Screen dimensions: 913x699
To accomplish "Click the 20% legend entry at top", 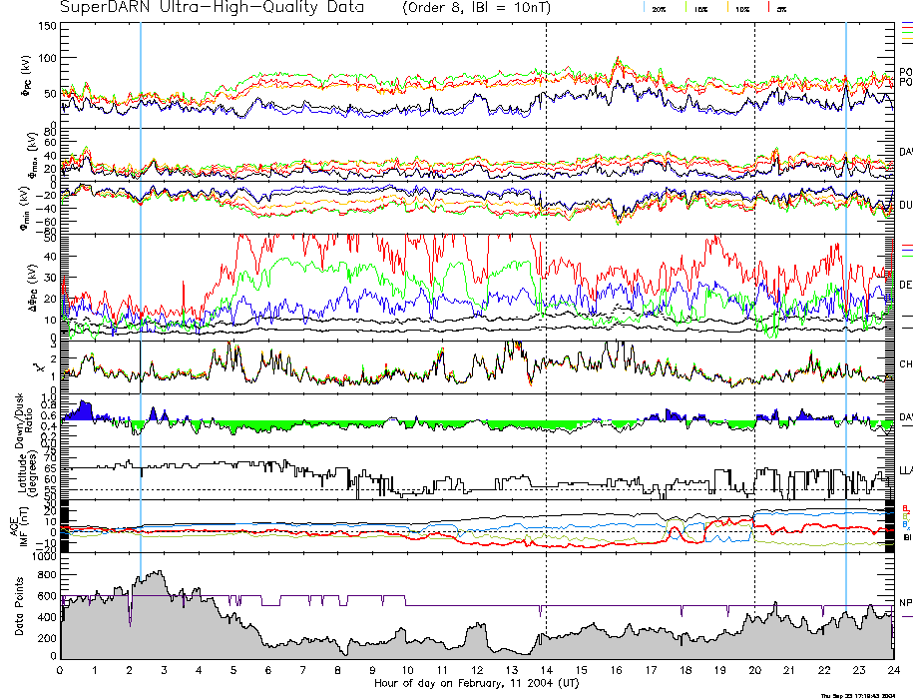I will pos(659,8).
